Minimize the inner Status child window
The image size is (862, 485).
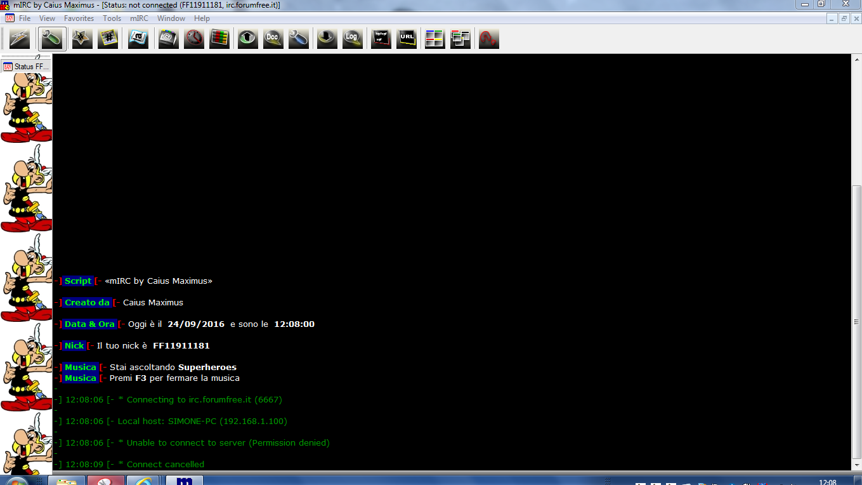click(832, 18)
